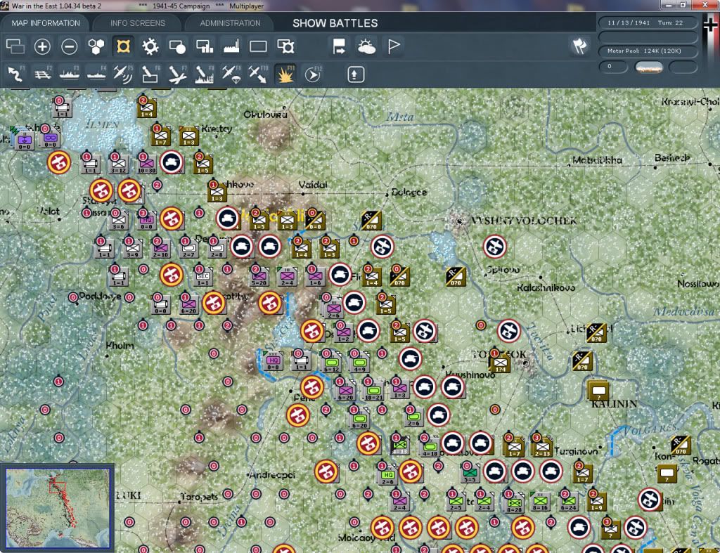Zoom in the map with plus icon
The width and height of the screenshot is (720, 553).
click(42, 46)
